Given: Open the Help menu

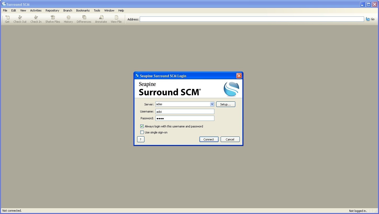Looking at the screenshot, I should click(121, 10).
